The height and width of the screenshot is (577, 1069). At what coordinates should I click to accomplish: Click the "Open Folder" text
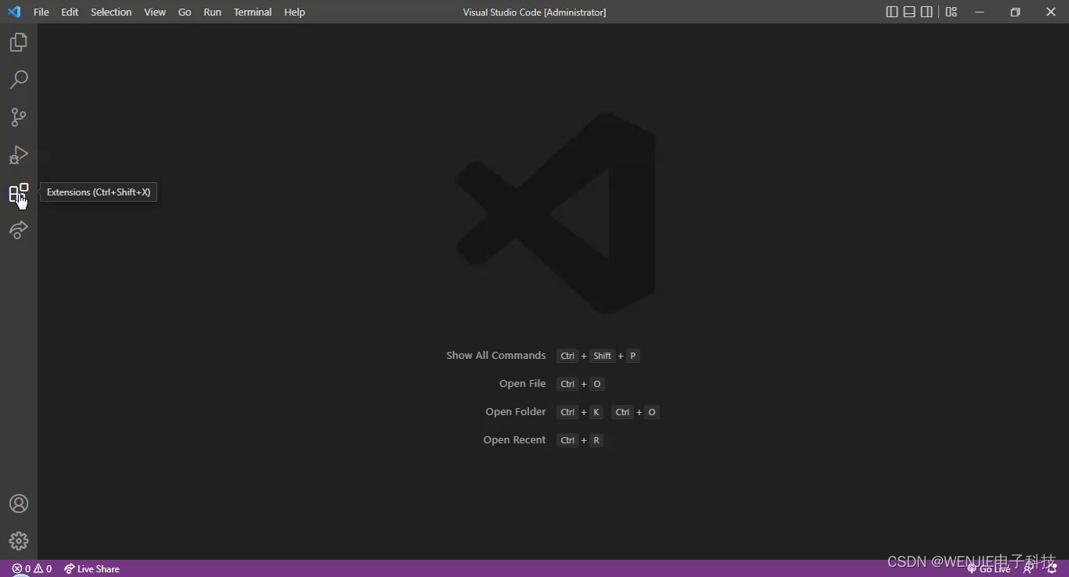point(516,412)
